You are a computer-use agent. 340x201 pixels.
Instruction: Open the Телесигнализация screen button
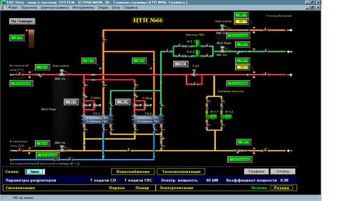181,172
